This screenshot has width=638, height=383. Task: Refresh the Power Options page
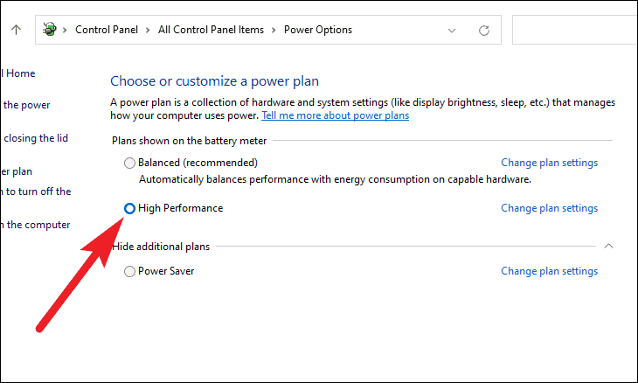pyautogui.click(x=484, y=30)
